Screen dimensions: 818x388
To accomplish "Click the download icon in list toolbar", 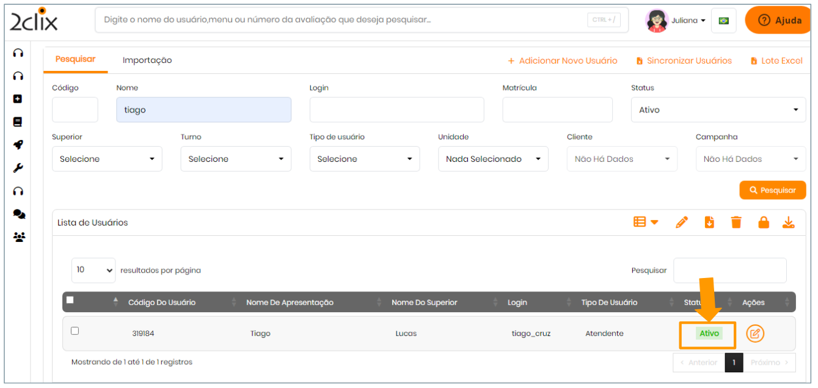I will click(x=789, y=222).
